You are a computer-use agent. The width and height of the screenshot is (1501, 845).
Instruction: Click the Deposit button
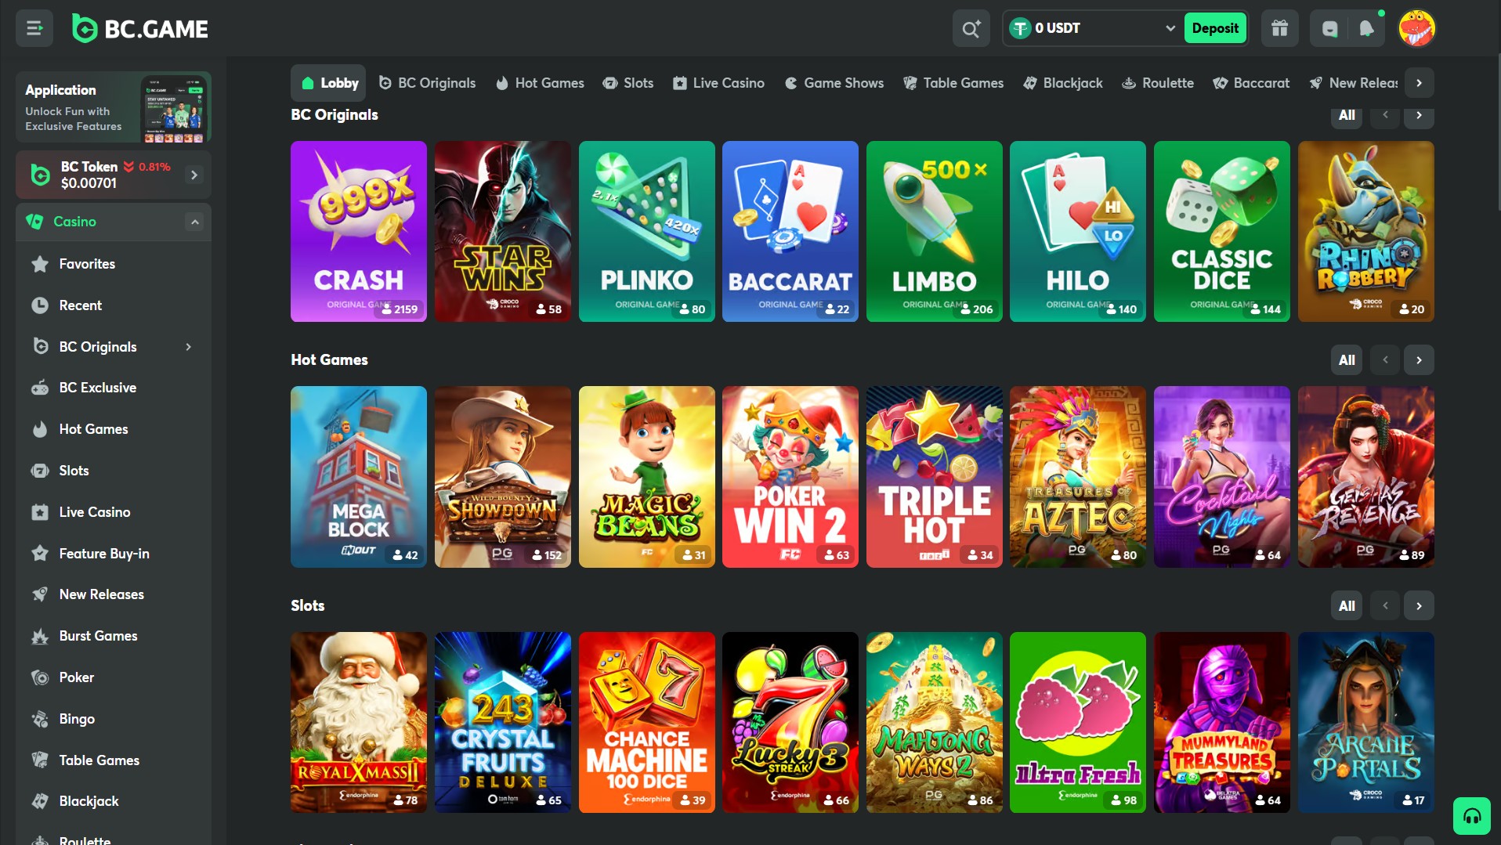click(1215, 28)
